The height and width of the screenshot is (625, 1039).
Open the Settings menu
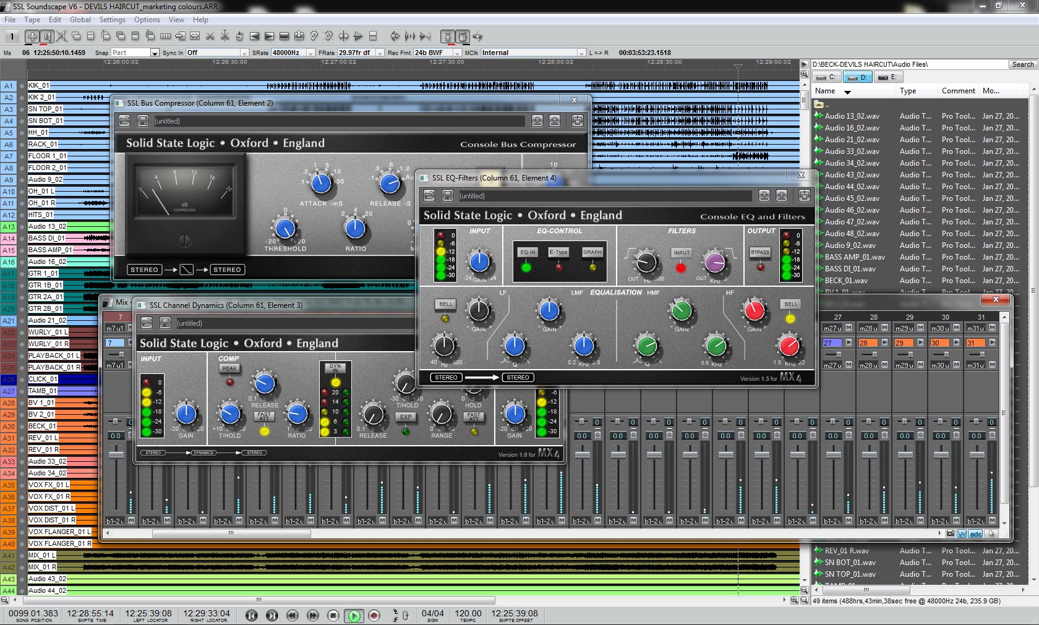pyautogui.click(x=113, y=20)
